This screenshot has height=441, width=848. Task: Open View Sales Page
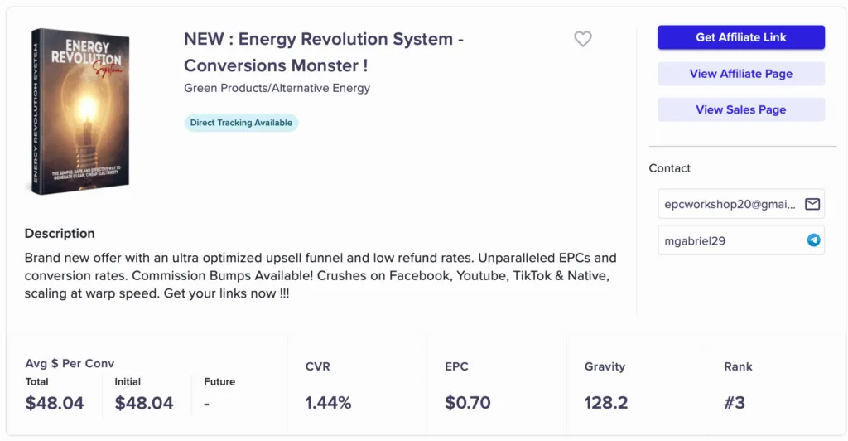coord(741,109)
